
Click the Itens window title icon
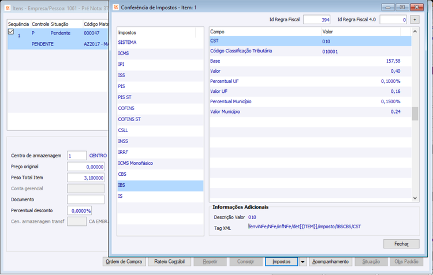coord(8,8)
